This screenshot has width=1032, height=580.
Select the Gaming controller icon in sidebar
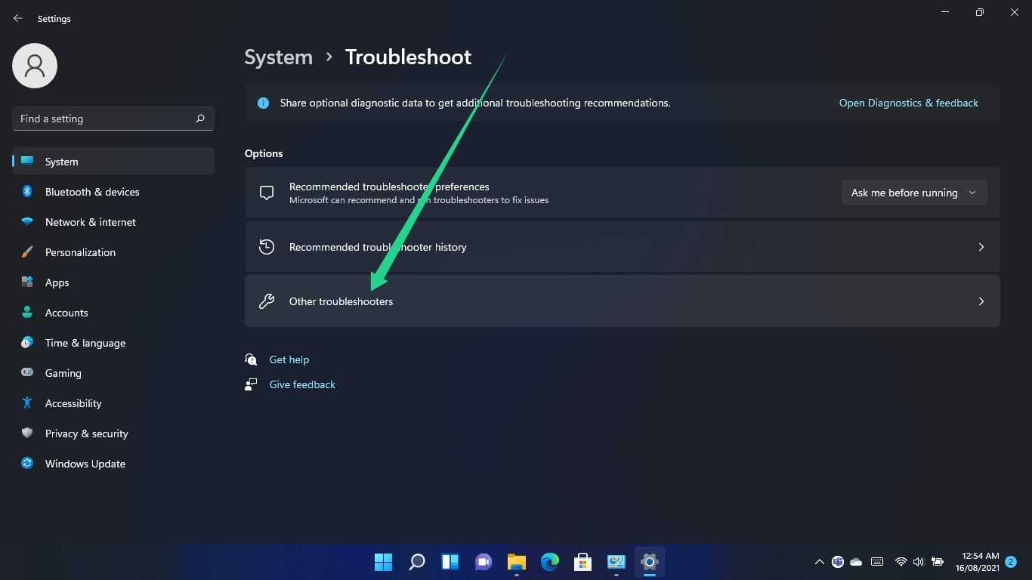(x=27, y=373)
